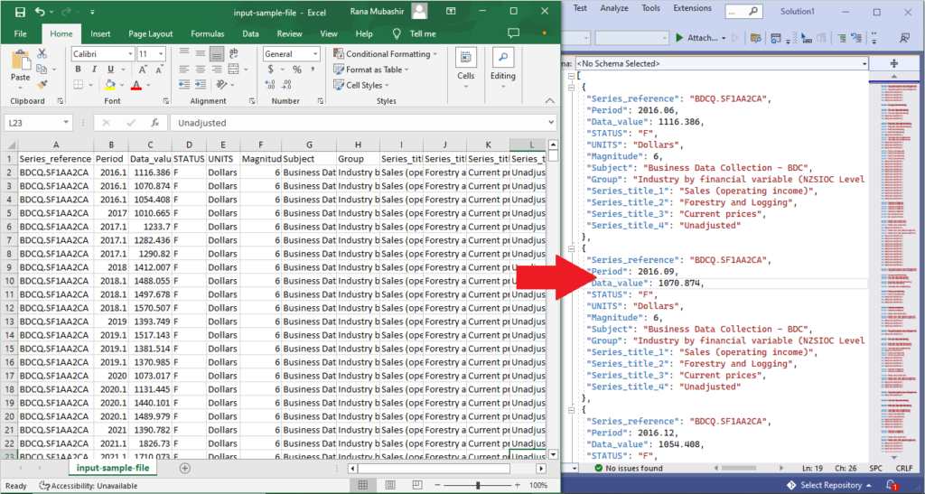925x494 pixels.
Task: Center align text horizontally
Action: tap(201, 69)
